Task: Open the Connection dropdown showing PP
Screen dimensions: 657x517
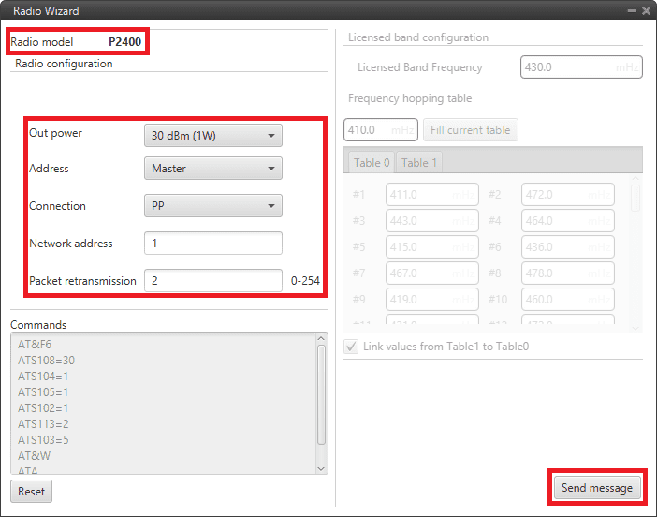Action: pos(212,205)
